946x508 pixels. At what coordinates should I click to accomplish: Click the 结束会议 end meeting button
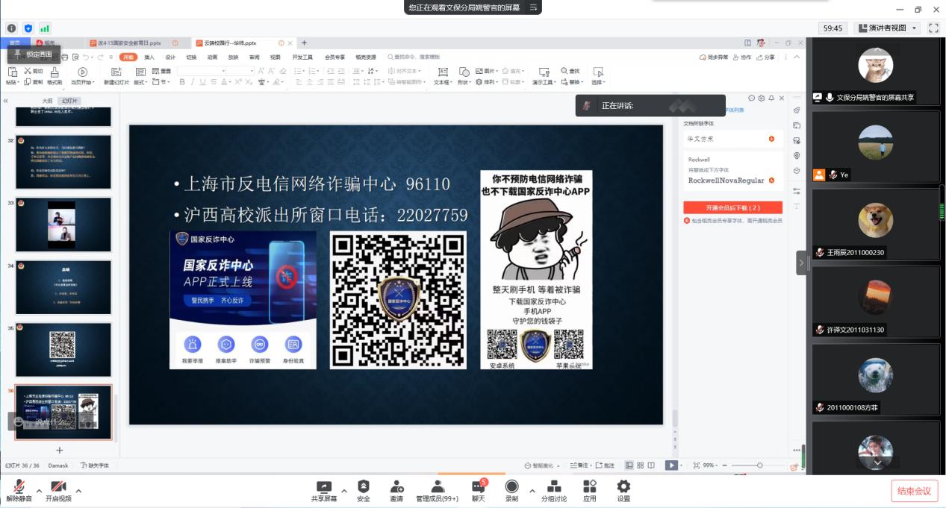tap(914, 491)
